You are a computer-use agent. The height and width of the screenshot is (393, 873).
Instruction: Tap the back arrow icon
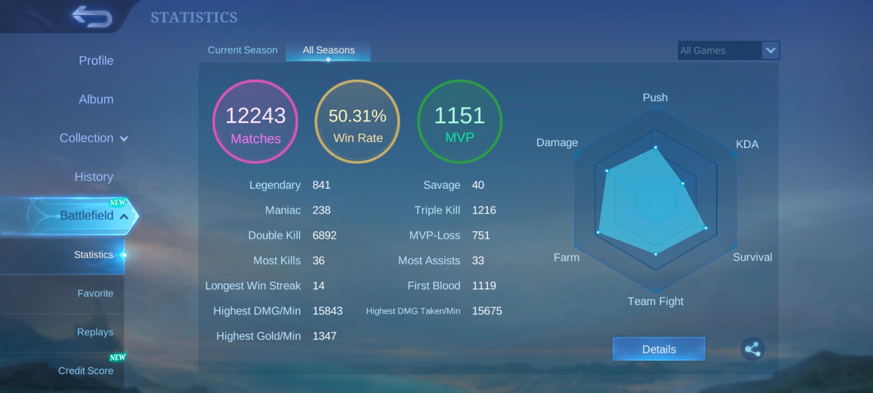[92, 16]
